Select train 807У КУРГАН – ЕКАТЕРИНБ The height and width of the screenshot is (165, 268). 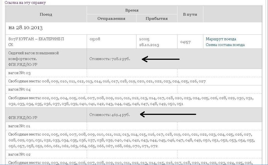[36, 39]
